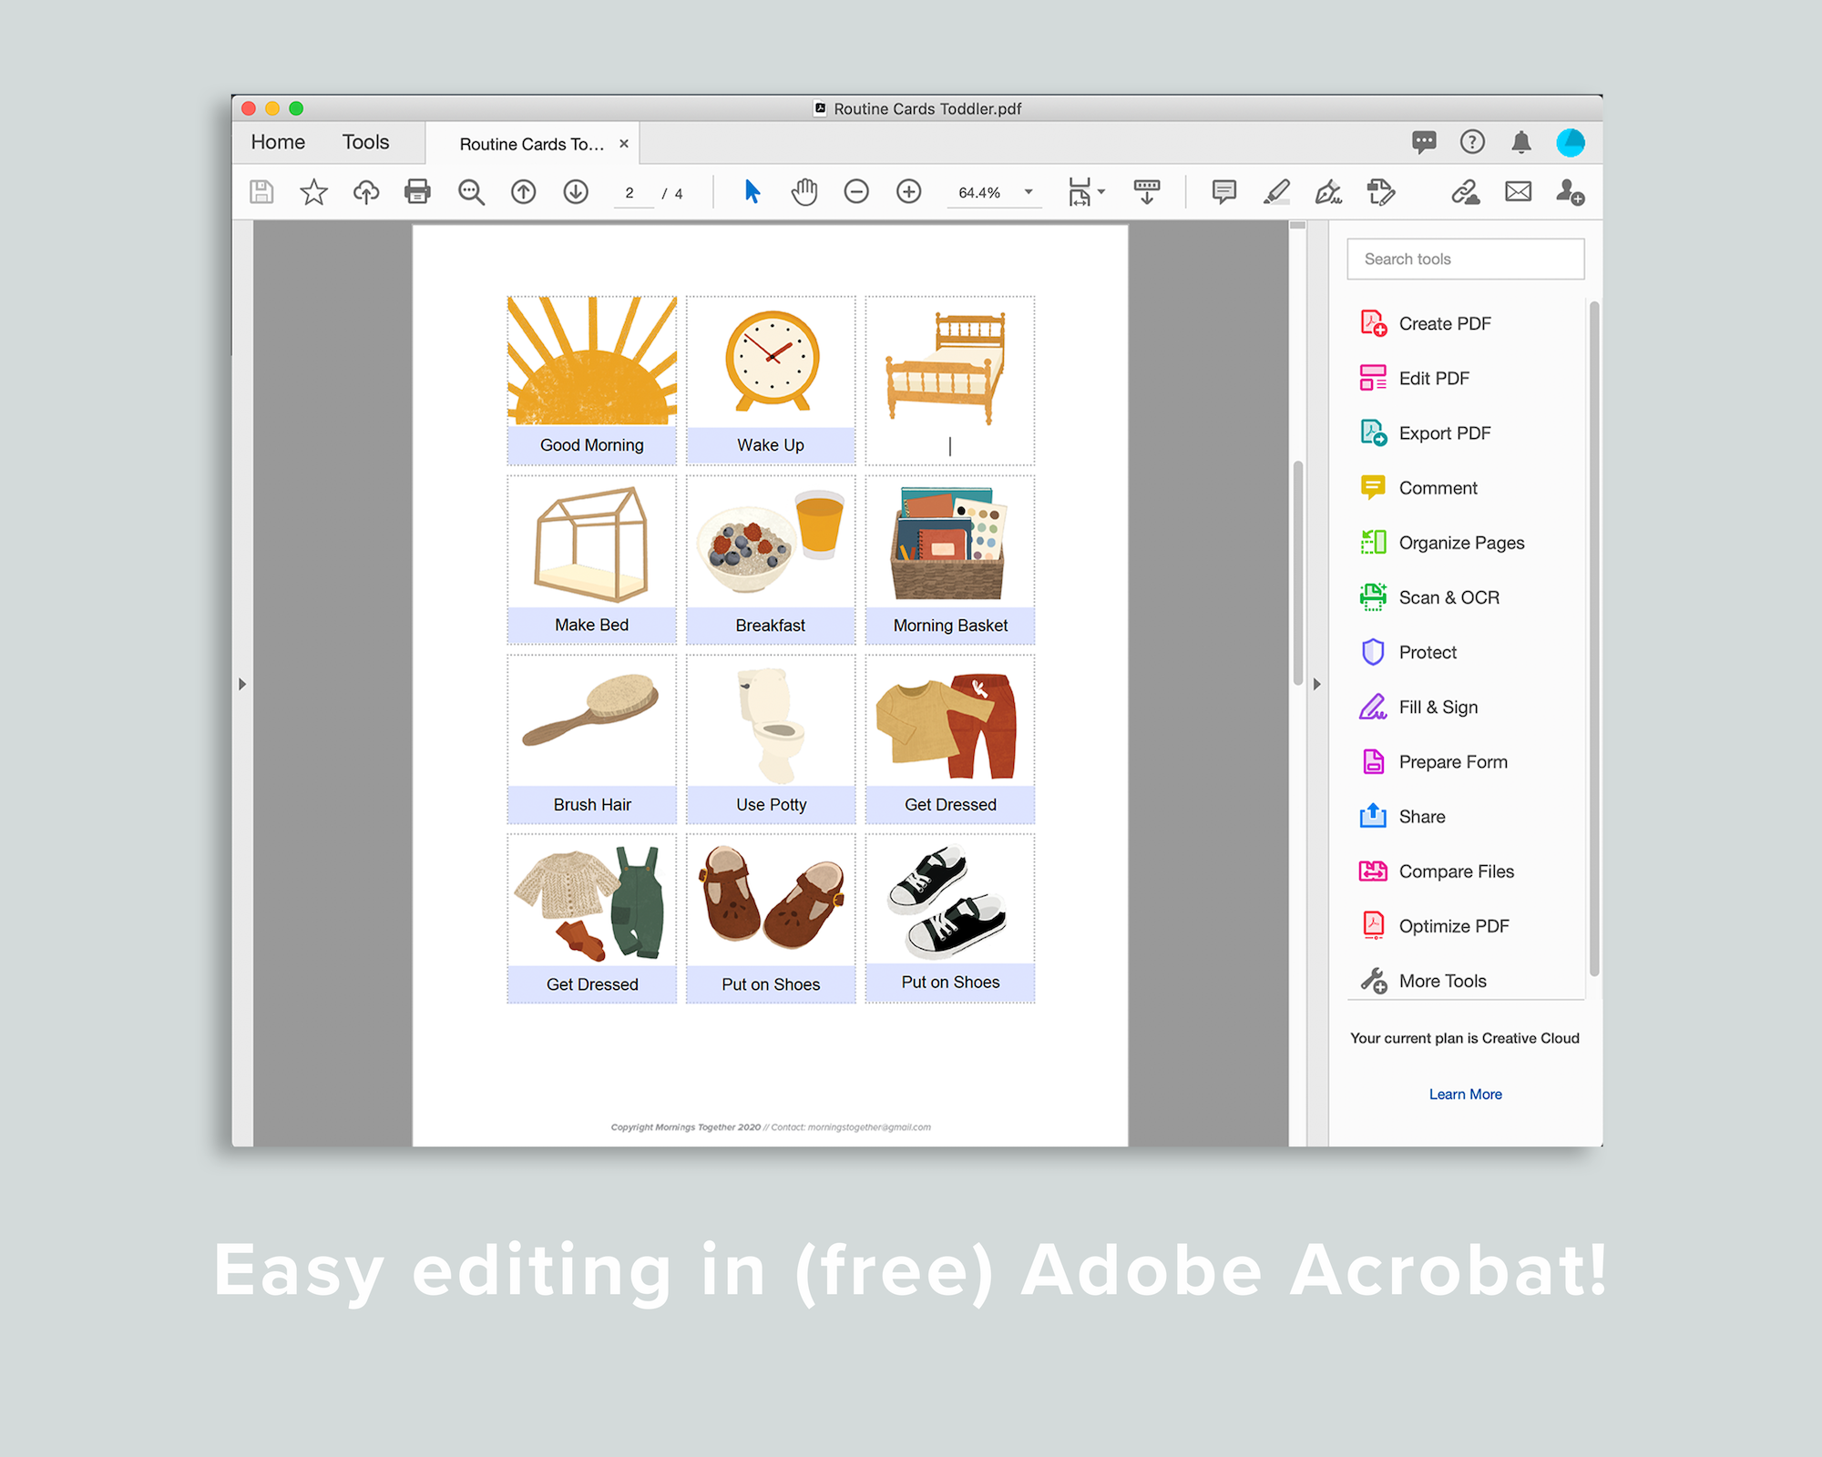This screenshot has width=1822, height=1457.
Task: Activate the arrow selection tool
Action: point(752,192)
